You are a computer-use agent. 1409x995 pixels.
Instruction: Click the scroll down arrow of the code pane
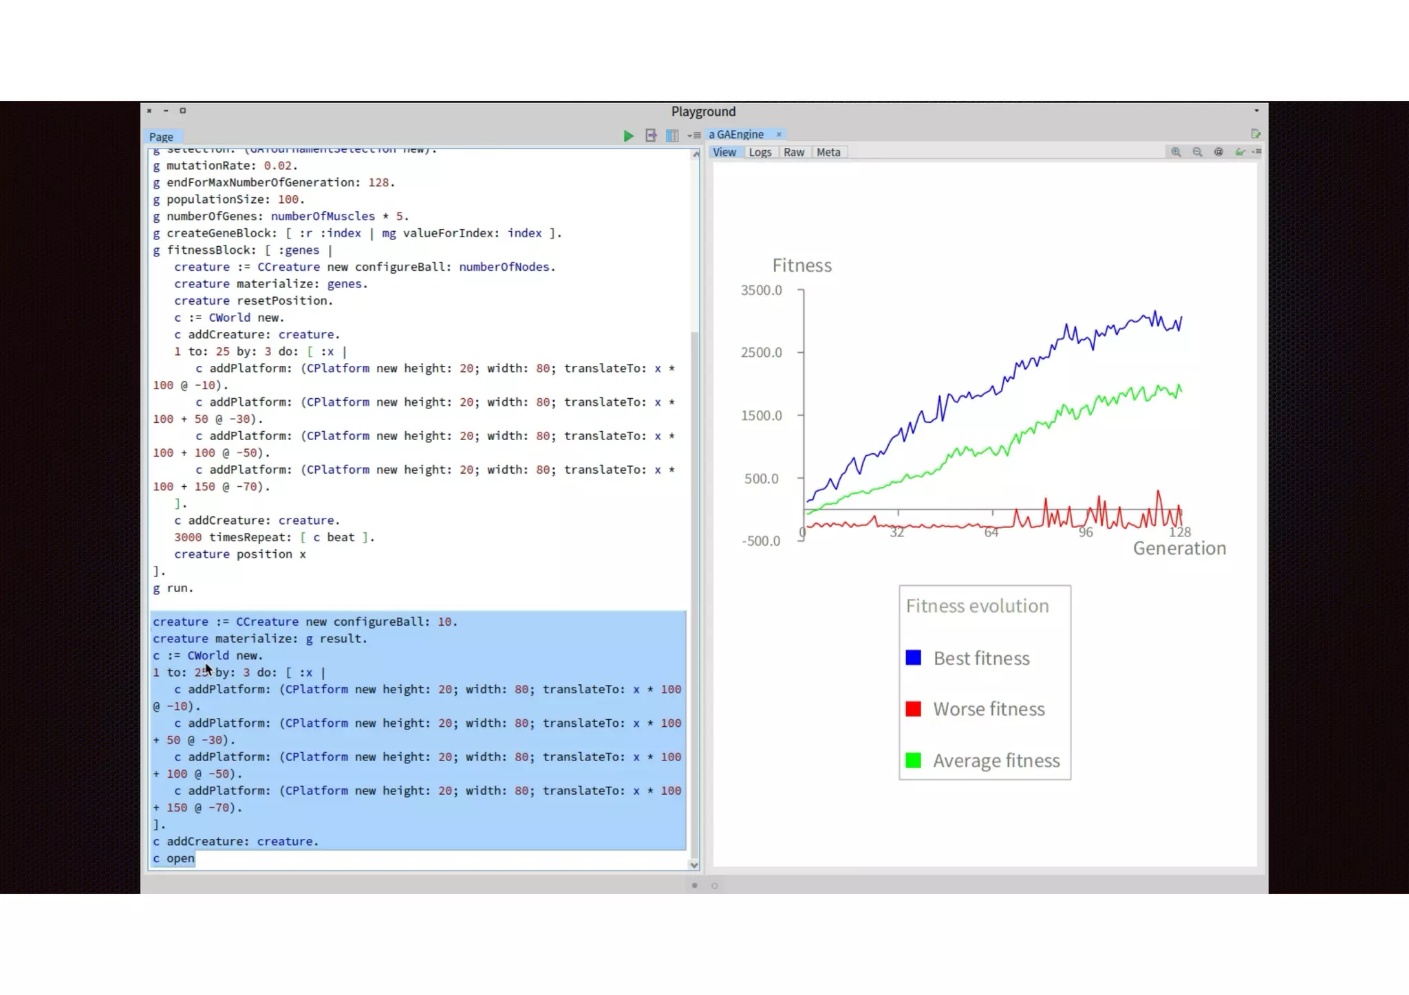[694, 865]
